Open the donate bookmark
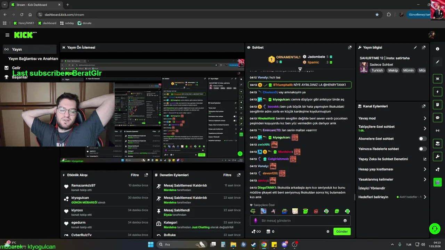445x250 pixels. pos(84,23)
